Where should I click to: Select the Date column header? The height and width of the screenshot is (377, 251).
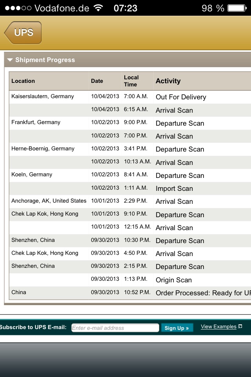pos(97,81)
